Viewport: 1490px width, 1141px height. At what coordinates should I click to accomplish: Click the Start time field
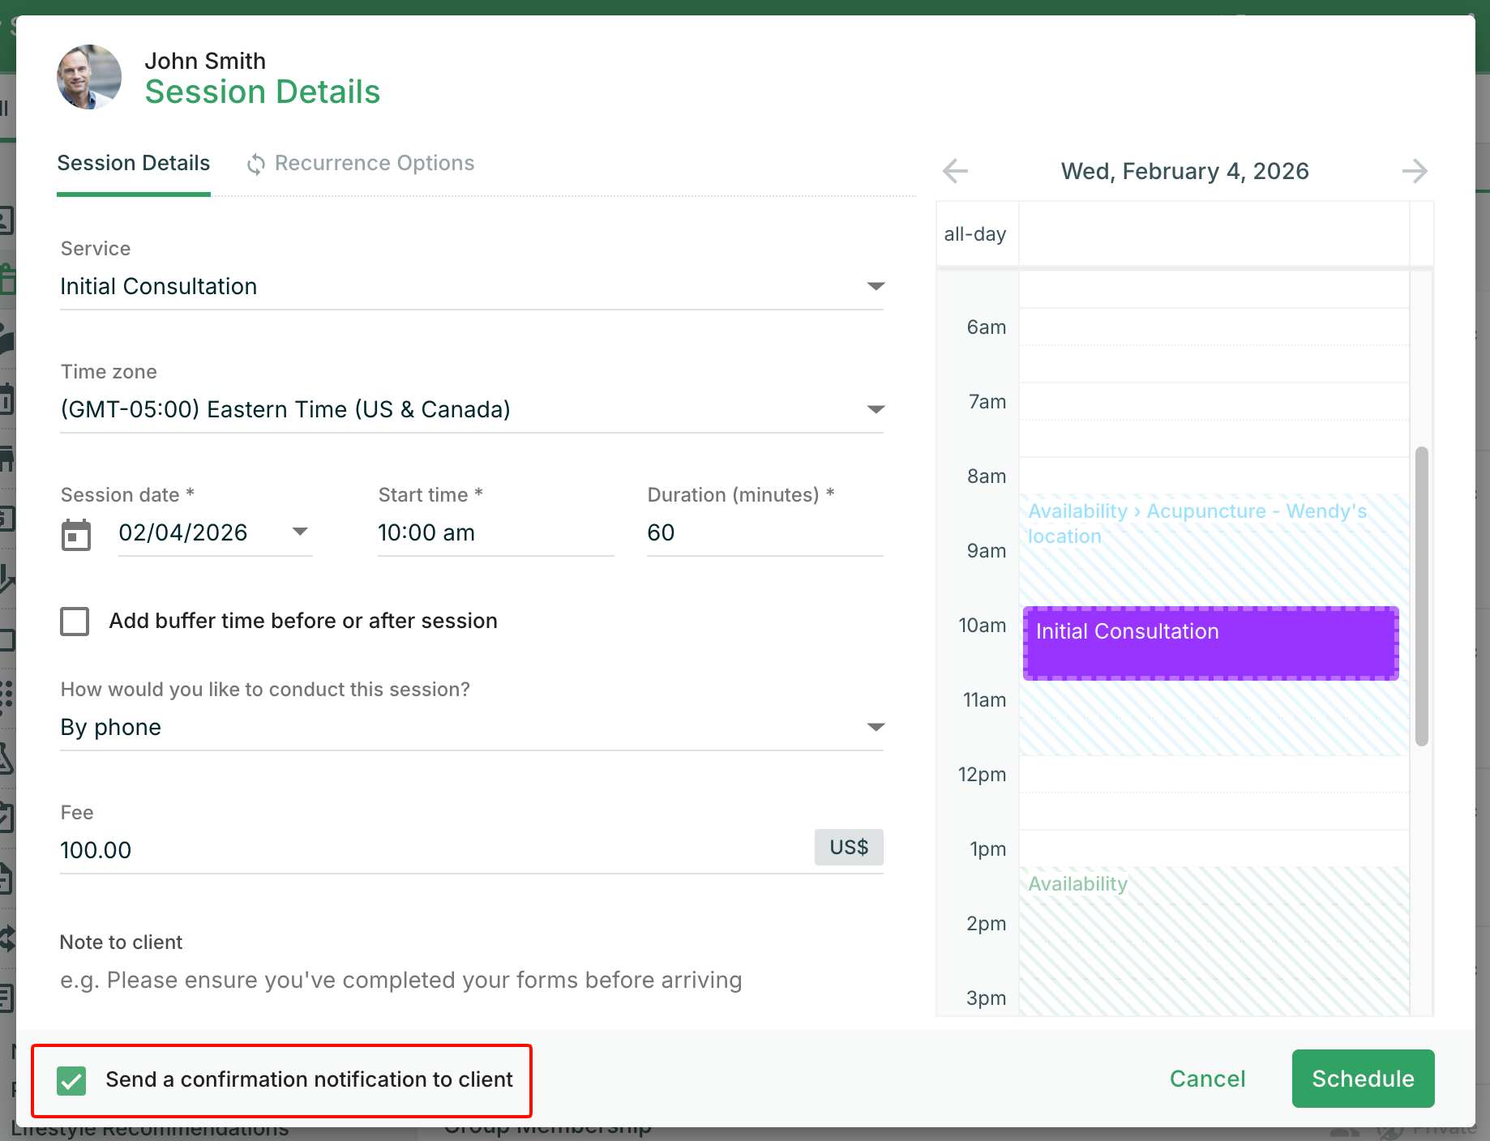(495, 533)
